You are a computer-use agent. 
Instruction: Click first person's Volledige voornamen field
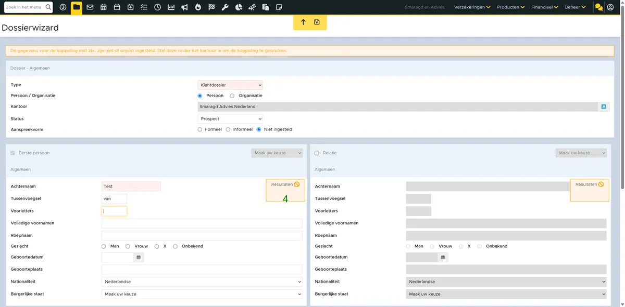point(202,223)
